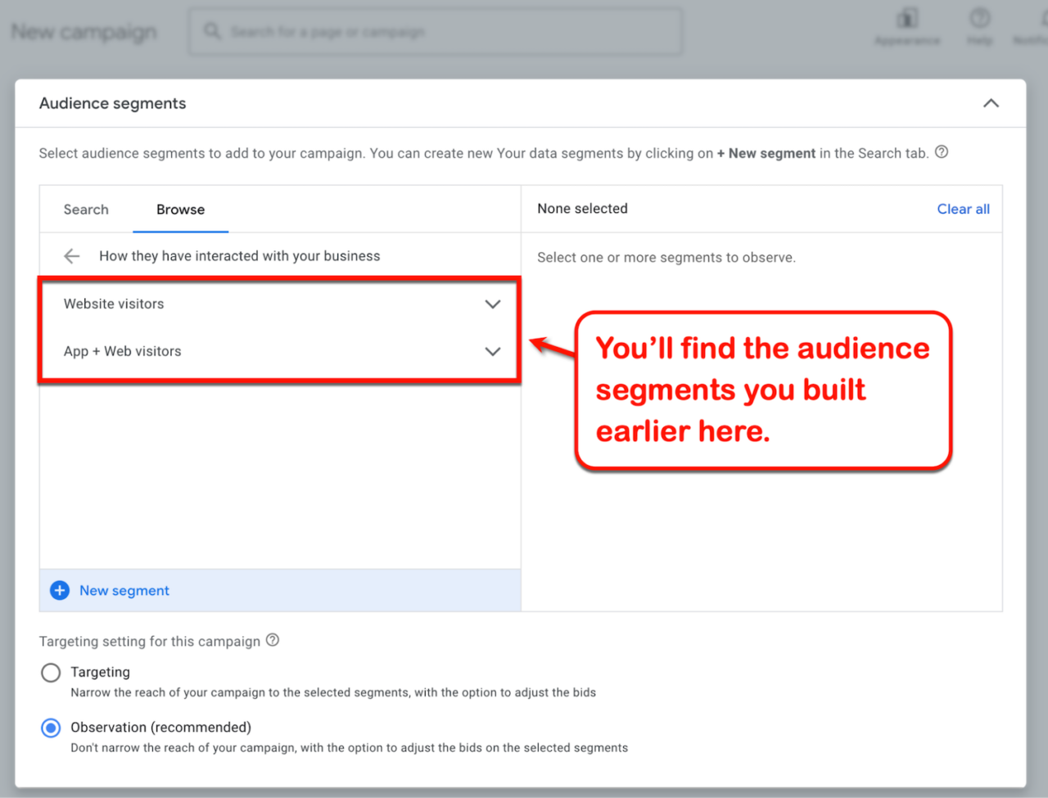The width and height of the screenshot is (1048, 798).
Task: Go back from How they have interacted
Action: tap(72, 256)
